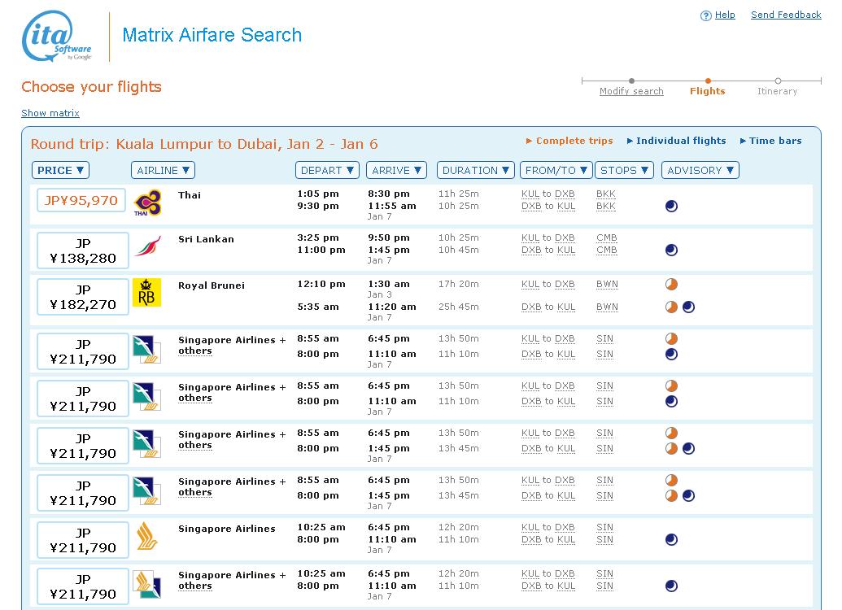Click the "3:25 pm" departure time
The width and height of the screenshot is (842, 610).
pyautogui.click(x=318, y=237)
